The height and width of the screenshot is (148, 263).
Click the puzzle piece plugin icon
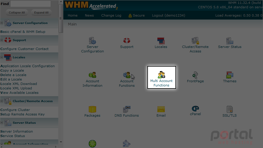(x=127, y=144)
